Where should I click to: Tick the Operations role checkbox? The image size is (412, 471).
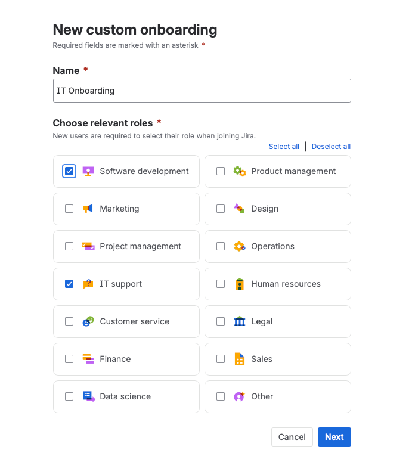coord(221,246)
